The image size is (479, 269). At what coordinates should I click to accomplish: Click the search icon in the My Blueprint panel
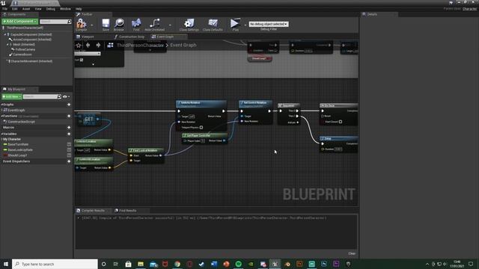[59, 96]
